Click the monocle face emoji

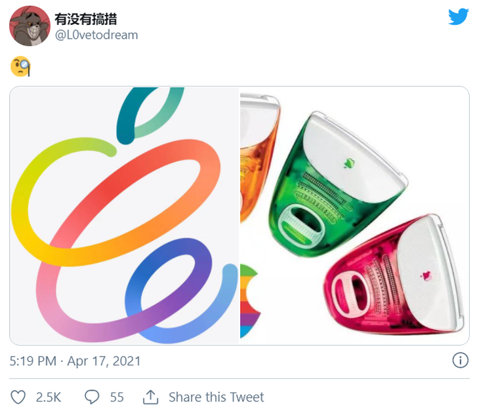(20, 66)
